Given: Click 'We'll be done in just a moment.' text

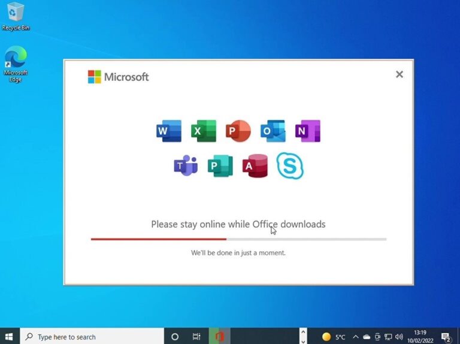Looking at the screenshot, I should pyautogui.click(x=238, y=253).
